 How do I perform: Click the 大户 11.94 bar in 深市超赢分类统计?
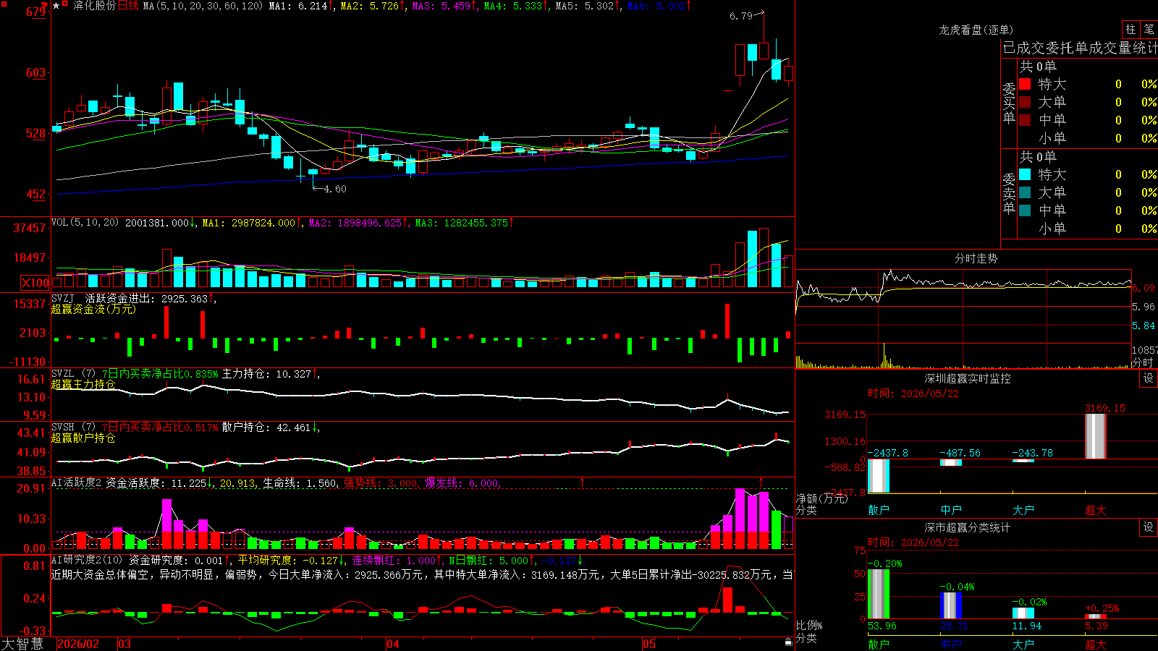tap(1023, 613)
